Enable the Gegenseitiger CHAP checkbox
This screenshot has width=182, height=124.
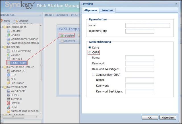94,74
